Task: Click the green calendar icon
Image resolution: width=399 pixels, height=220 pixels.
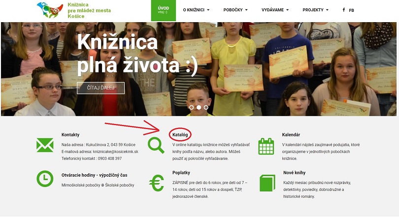Action: coord(266,146)
